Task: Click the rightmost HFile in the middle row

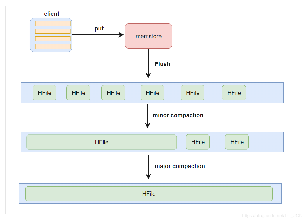Action: pos(237,142)
